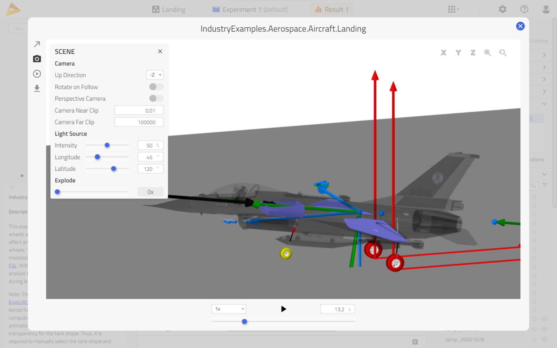Viewport: 557px width, 348px height.
Task: Click the animation timeline slider handle
Action: [244, 322]
